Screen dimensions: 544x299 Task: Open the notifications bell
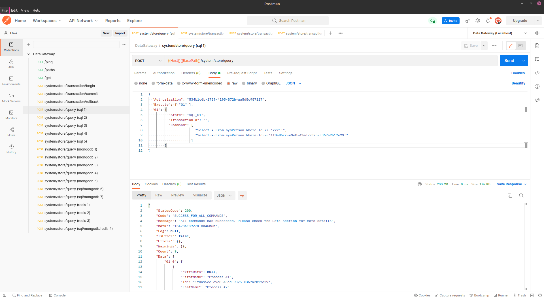point(488,21)
